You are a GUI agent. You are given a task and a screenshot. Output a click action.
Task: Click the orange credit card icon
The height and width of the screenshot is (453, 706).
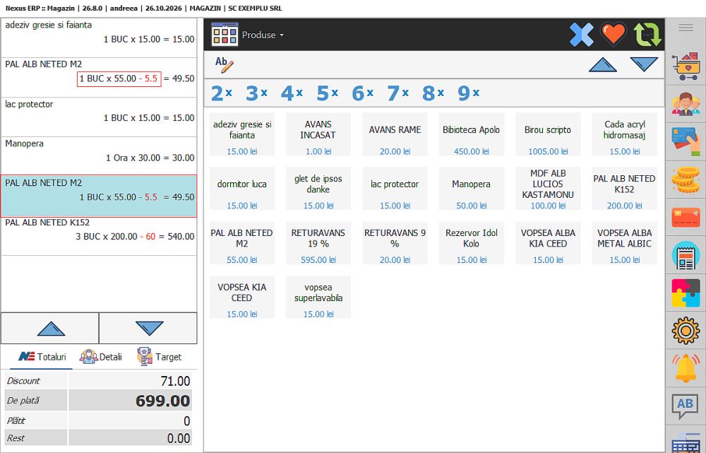point(686,217)
